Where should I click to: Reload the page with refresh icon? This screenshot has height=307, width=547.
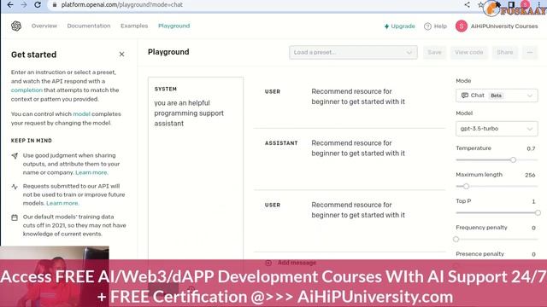pos(38,5)
